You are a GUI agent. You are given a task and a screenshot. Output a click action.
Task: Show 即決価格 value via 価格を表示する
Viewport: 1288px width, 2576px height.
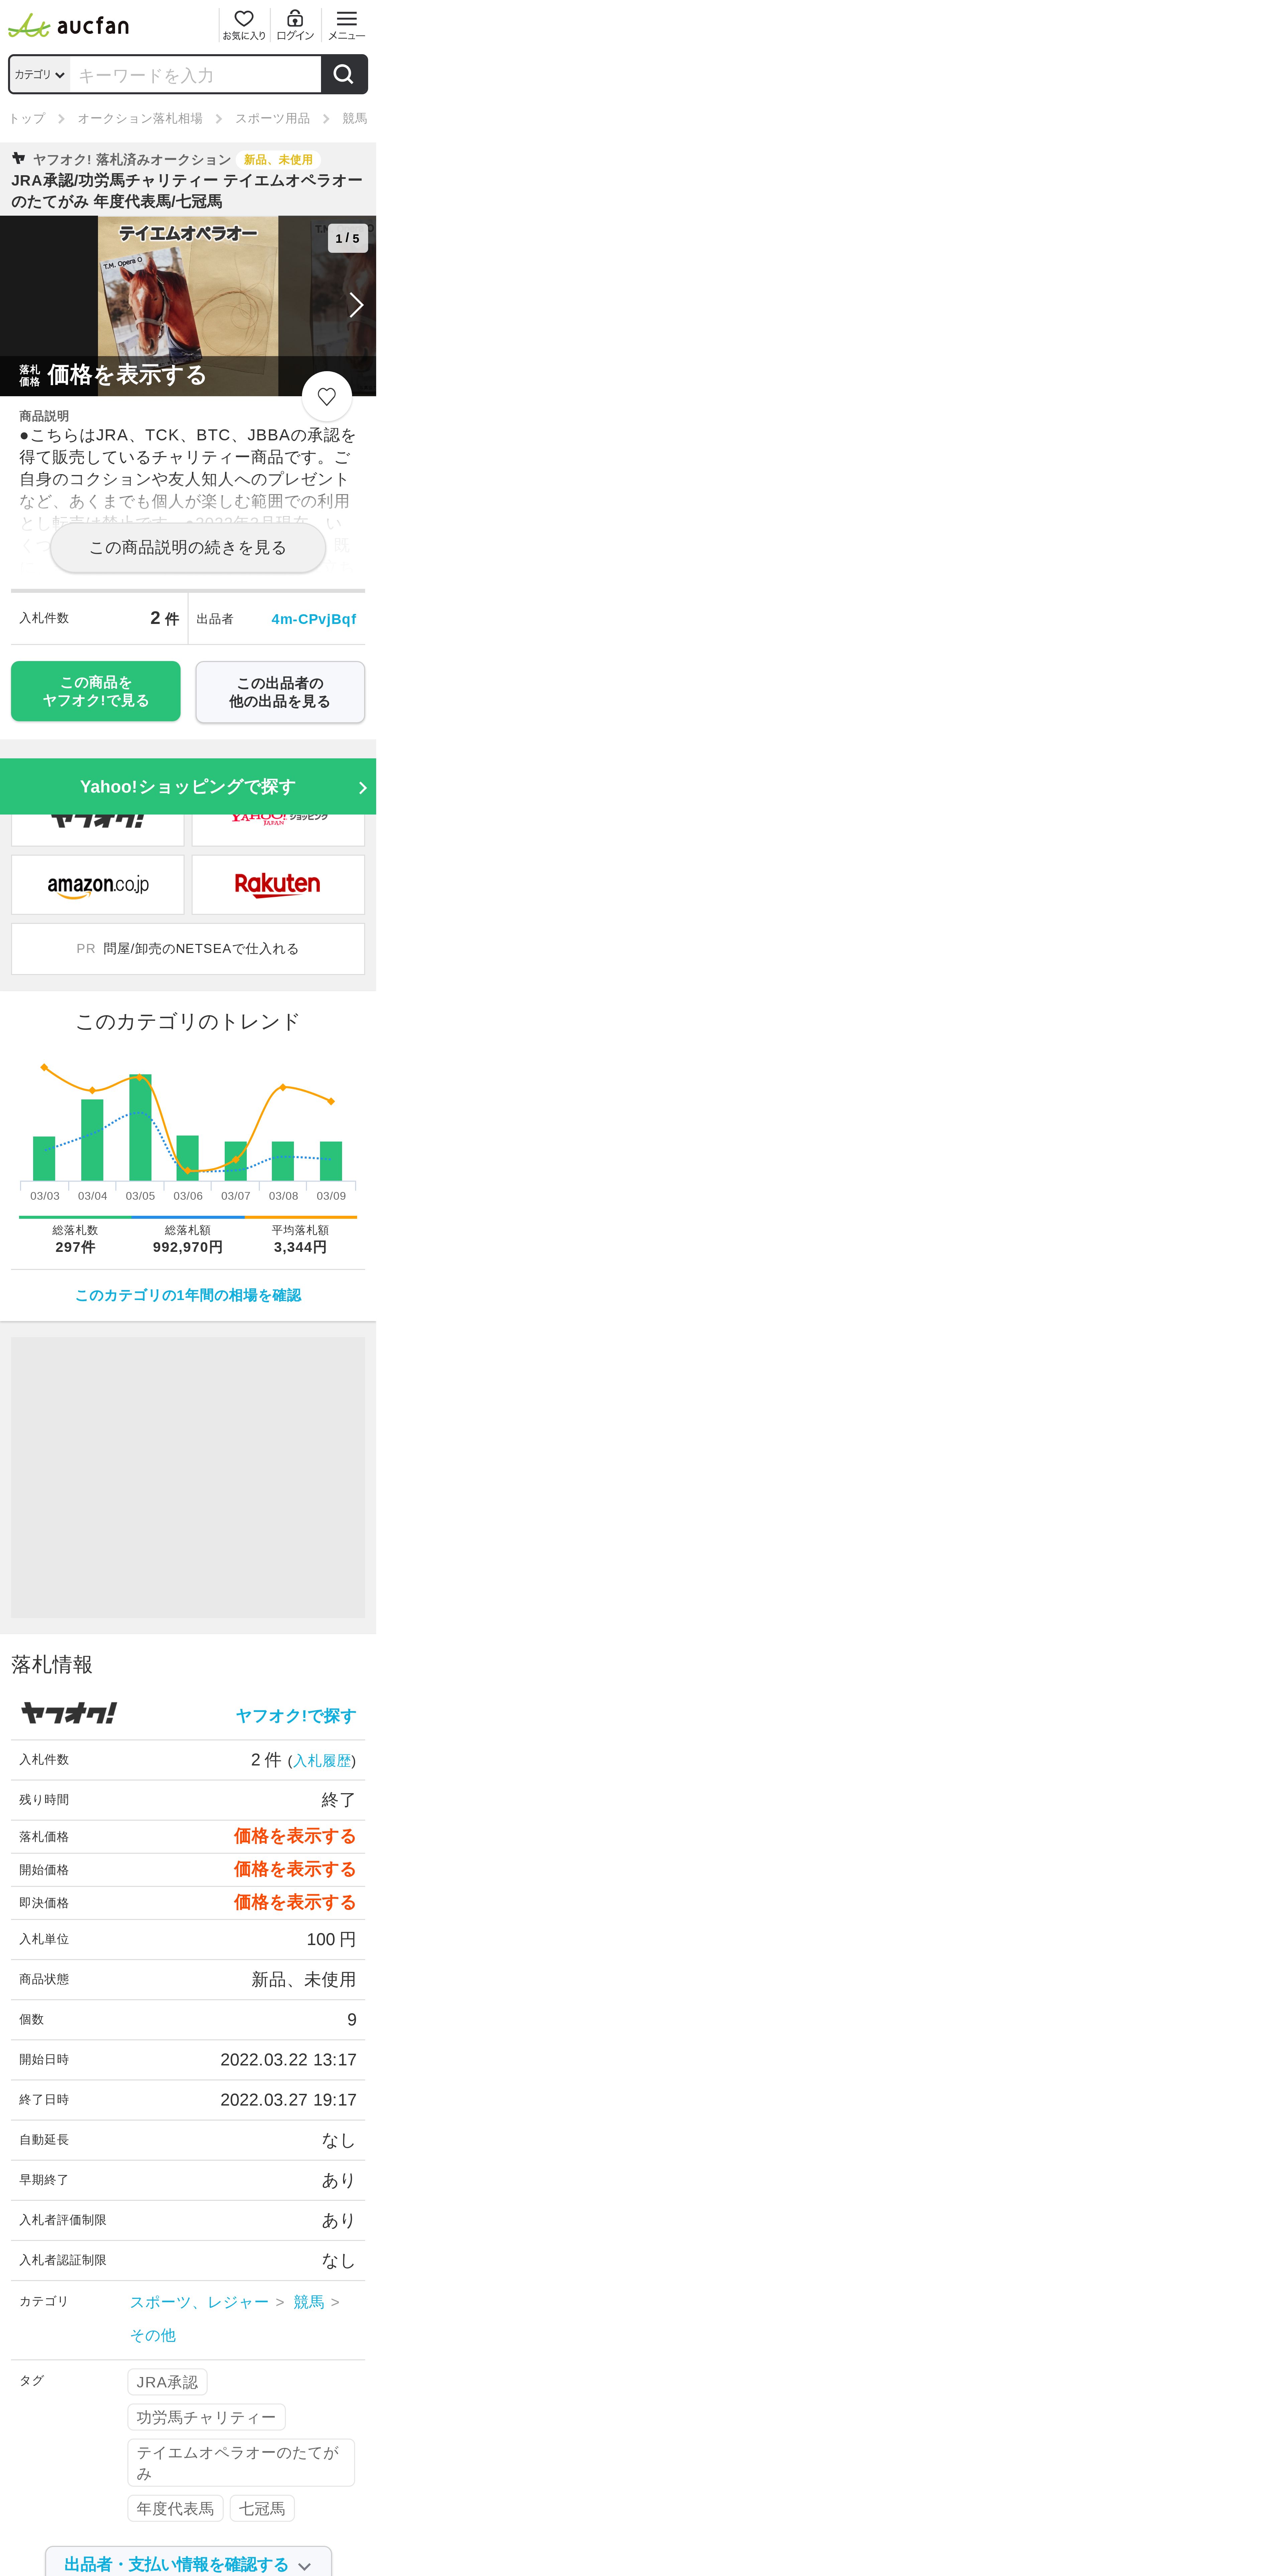pyautogui.click(x=295, y=1902)
